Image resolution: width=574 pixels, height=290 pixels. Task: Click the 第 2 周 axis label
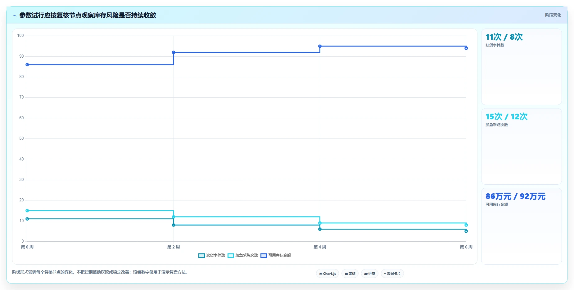174,247
